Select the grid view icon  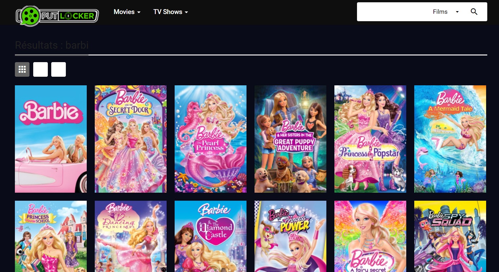[x=22, y=69]
